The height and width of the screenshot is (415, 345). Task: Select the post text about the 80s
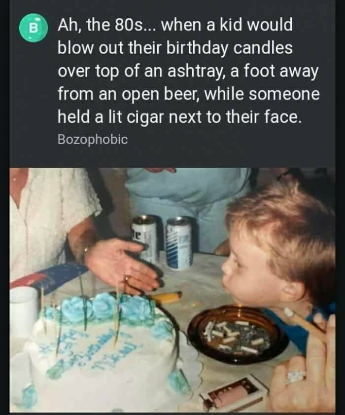tap(188, 71)
